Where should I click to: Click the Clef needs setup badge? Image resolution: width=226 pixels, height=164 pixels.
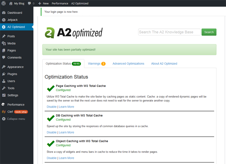click(x=21, y=112)
